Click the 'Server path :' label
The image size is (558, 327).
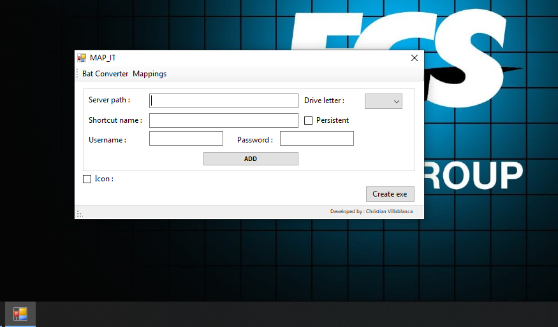click(x=109, y=100)
